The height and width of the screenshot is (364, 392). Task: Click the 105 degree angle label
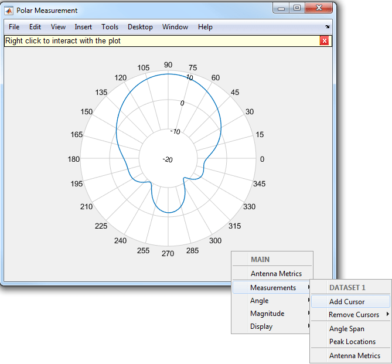(143, 67)
